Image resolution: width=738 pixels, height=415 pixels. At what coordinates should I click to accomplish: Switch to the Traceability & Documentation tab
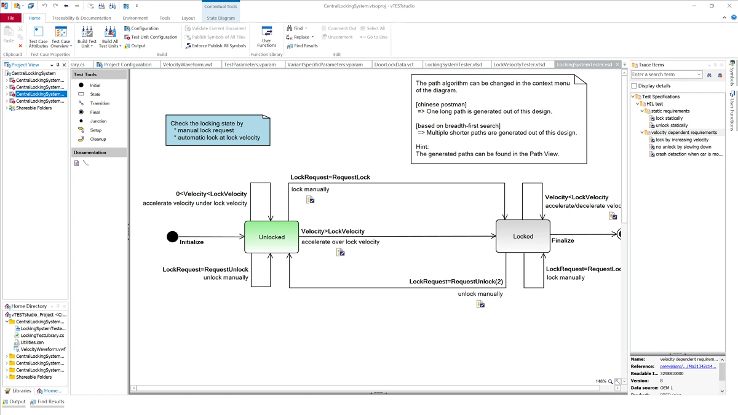[82, 18]
